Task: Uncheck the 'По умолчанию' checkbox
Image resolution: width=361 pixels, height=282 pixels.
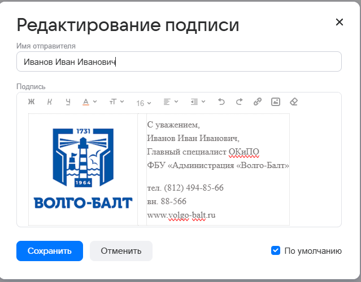Action: pyautogui.click(x=276, y=250)
